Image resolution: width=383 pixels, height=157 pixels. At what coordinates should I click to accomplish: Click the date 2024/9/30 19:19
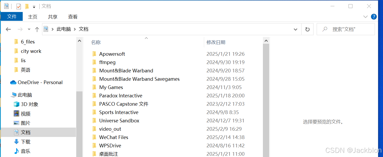pos(226,62)
